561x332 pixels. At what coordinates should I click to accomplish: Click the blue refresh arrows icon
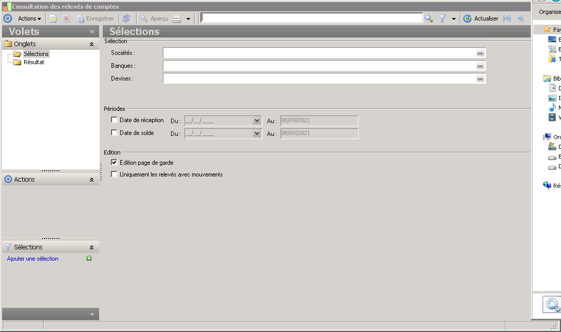coord(126,18)
